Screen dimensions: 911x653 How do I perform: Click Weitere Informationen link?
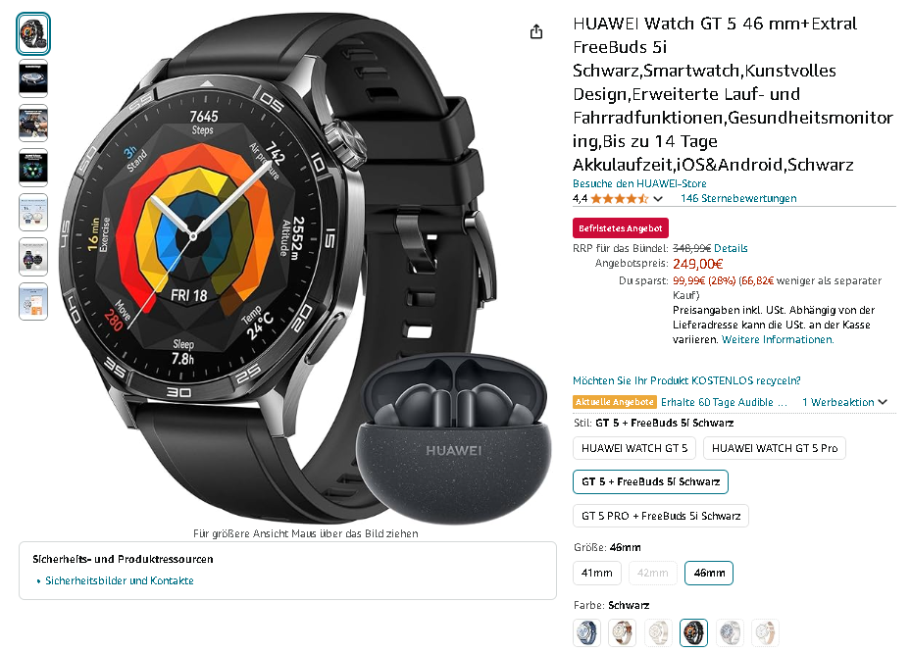click(778, 340)
